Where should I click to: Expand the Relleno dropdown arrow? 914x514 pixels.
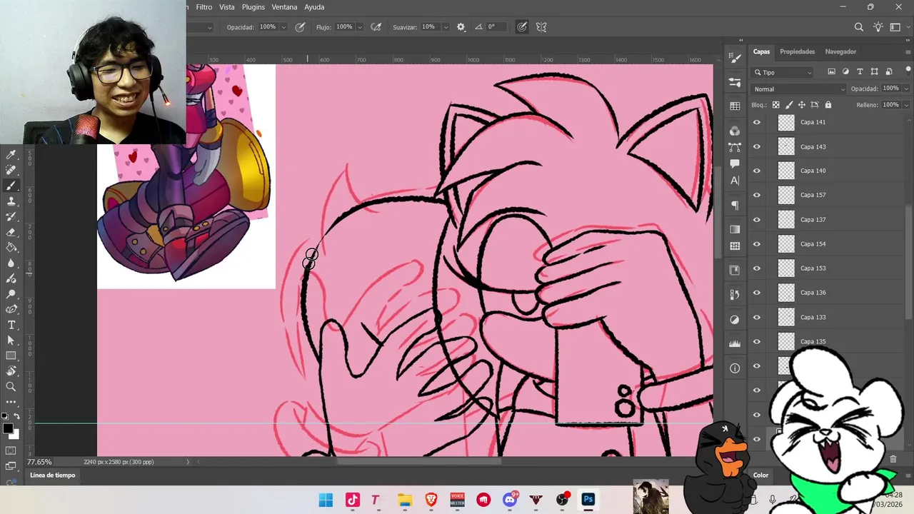[x=906, y=105]
